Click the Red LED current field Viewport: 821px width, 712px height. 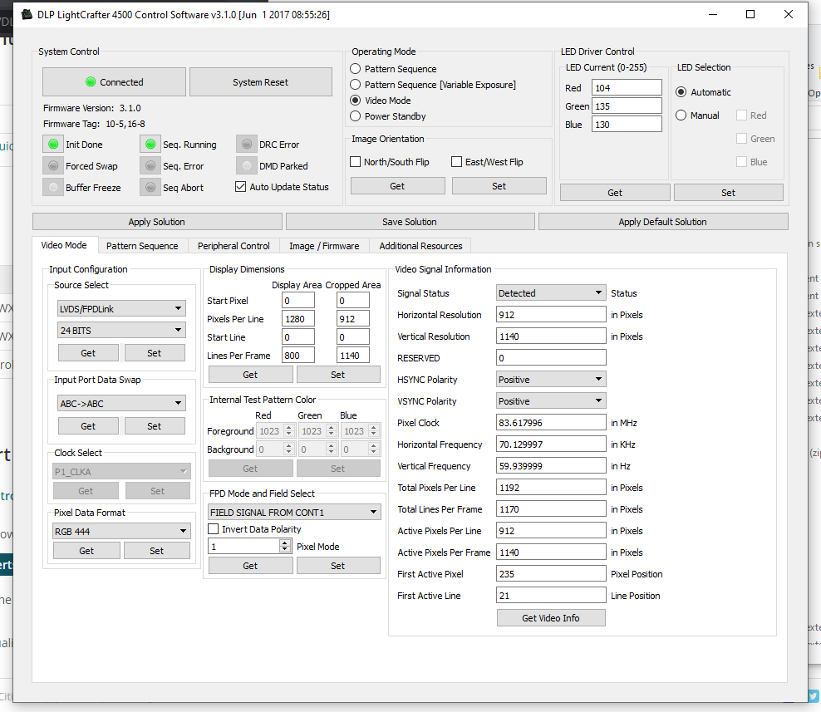(627, 87)
